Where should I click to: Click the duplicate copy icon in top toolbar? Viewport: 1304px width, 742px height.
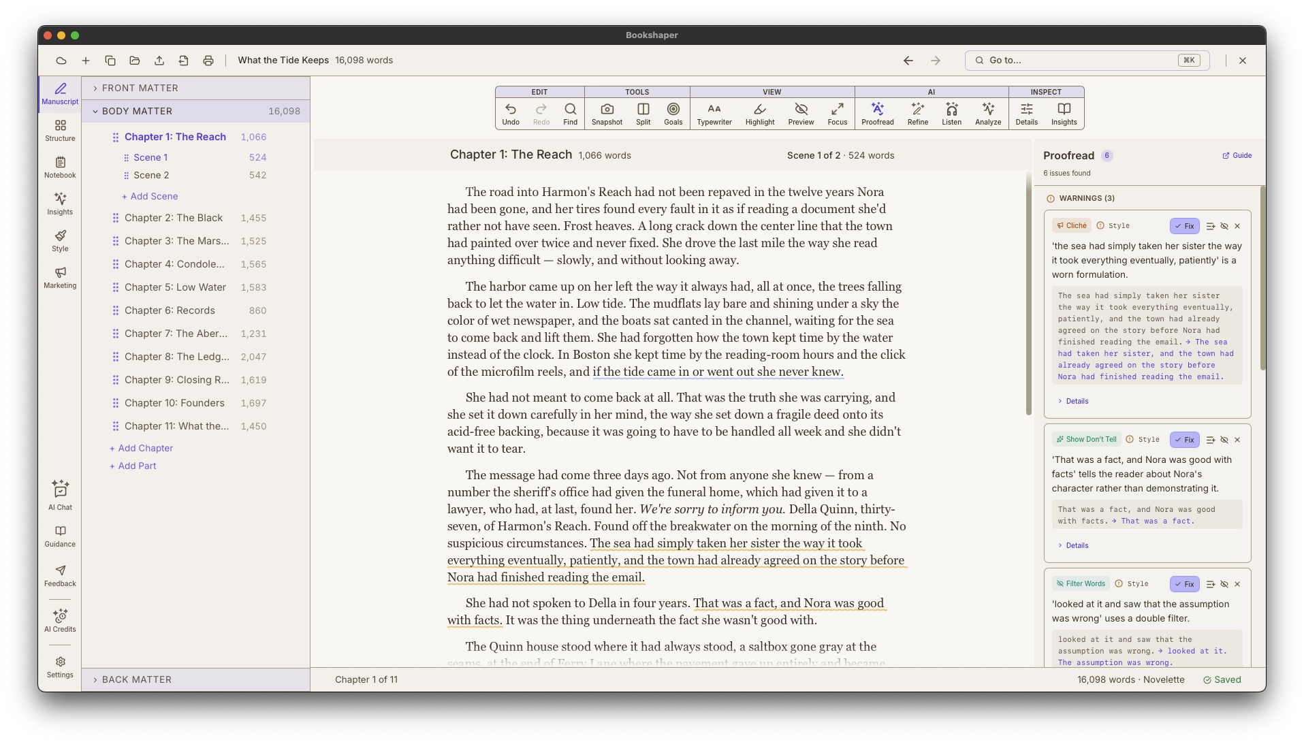(x=110, y=61)
